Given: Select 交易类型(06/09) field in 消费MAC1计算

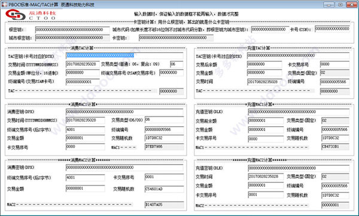Looking at the screenshot, I should tap(164, 120).
